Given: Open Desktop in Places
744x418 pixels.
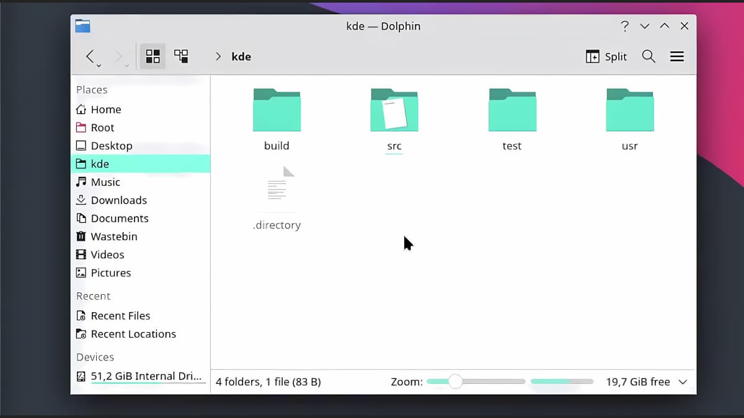Looking at the screenshot, I should click(x=141, y=146).
